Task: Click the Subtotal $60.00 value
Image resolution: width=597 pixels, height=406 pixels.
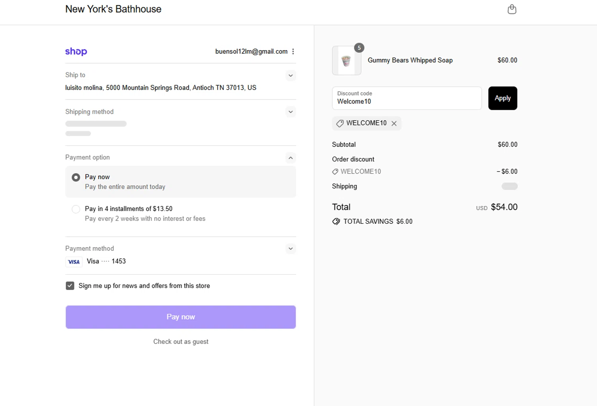Action: tap(507, 144)
